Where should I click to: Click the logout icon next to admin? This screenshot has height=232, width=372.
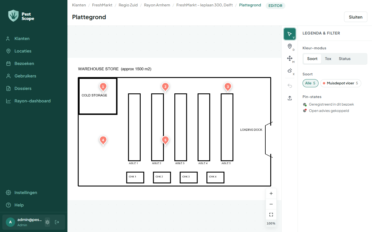[57, 222]
